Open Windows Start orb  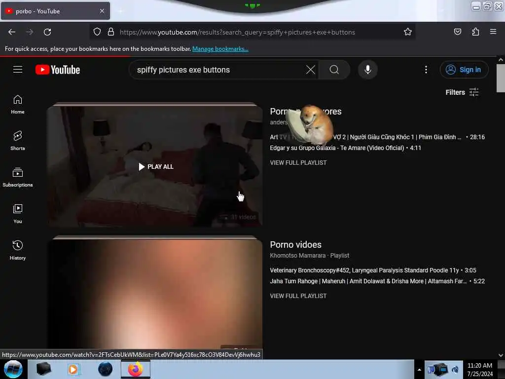13,369
